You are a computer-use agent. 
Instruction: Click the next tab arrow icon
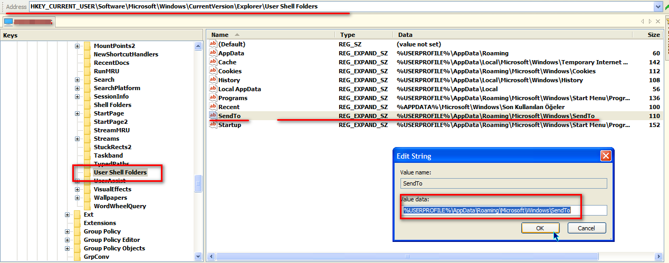650,22
